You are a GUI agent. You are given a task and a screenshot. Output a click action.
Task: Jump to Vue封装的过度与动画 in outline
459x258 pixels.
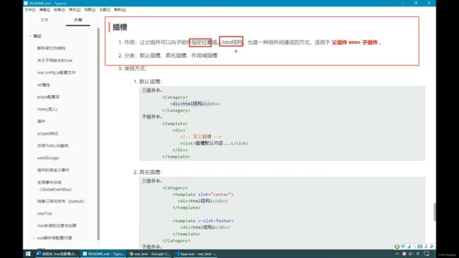[x=56, y=226]
